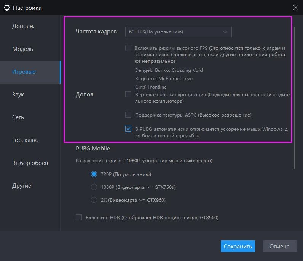This screenshot has height=261, width=303.
Task: Click the Dengeki Bunko: Crossing Void entry
Action: tap(169, 70)
